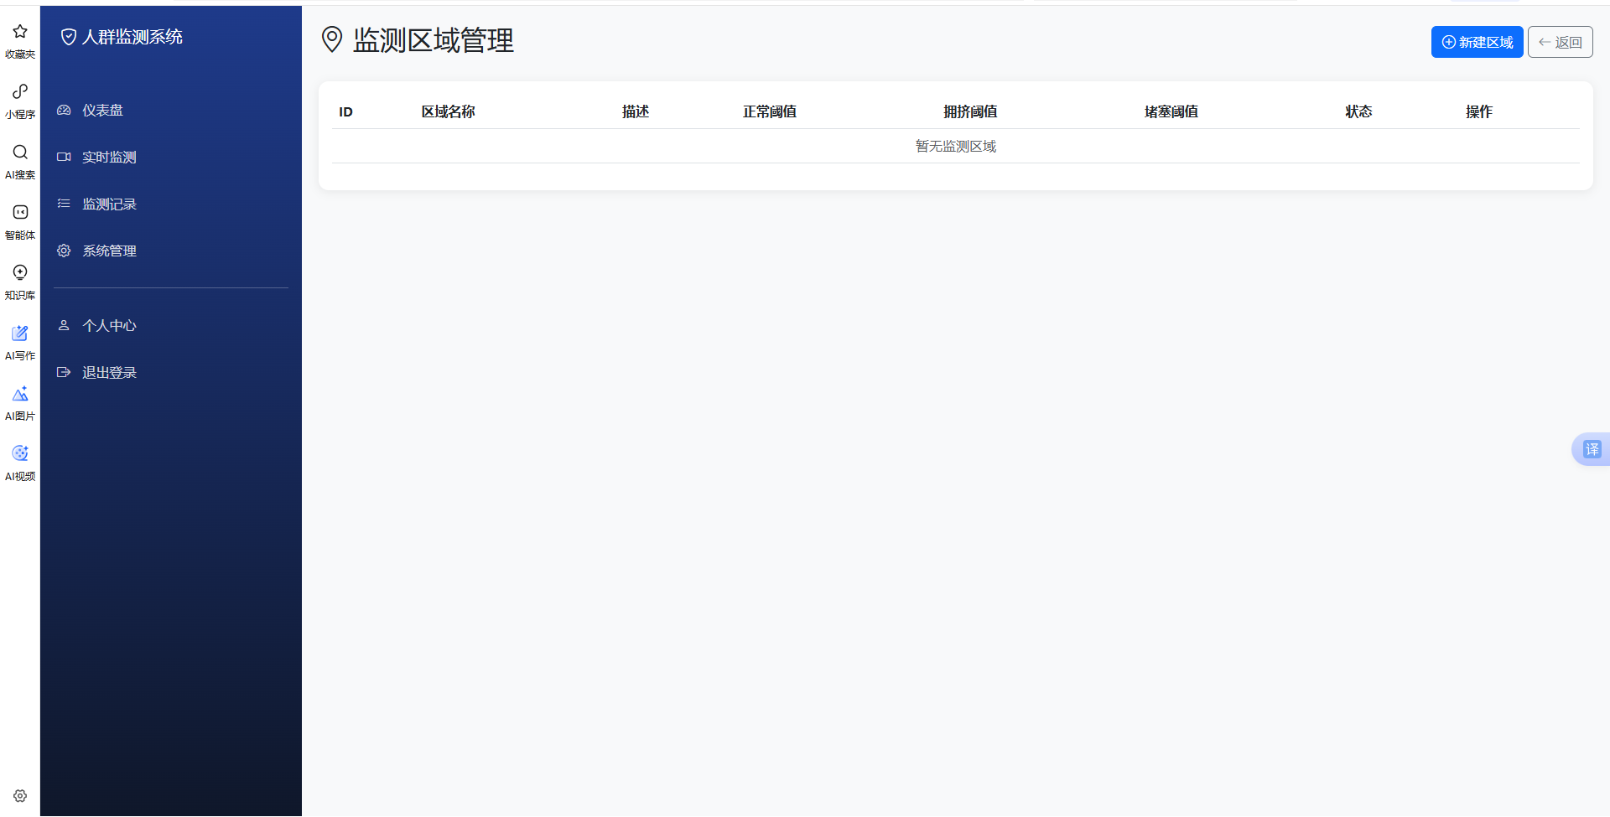Click the 系统管理 gear icon
Viewport: 1610px width, 817px height.
64,251
